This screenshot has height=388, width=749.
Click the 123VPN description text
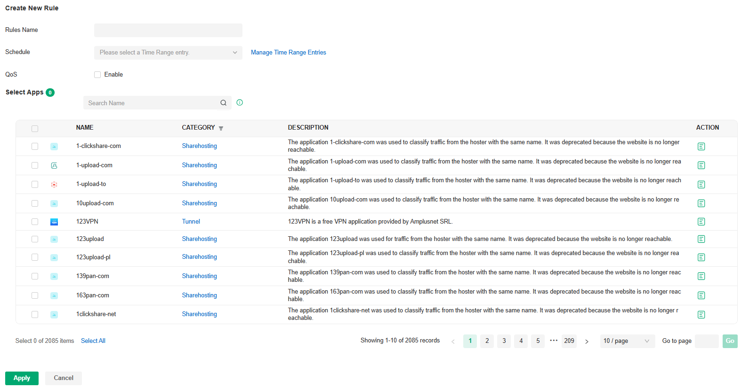pos(370,222)
